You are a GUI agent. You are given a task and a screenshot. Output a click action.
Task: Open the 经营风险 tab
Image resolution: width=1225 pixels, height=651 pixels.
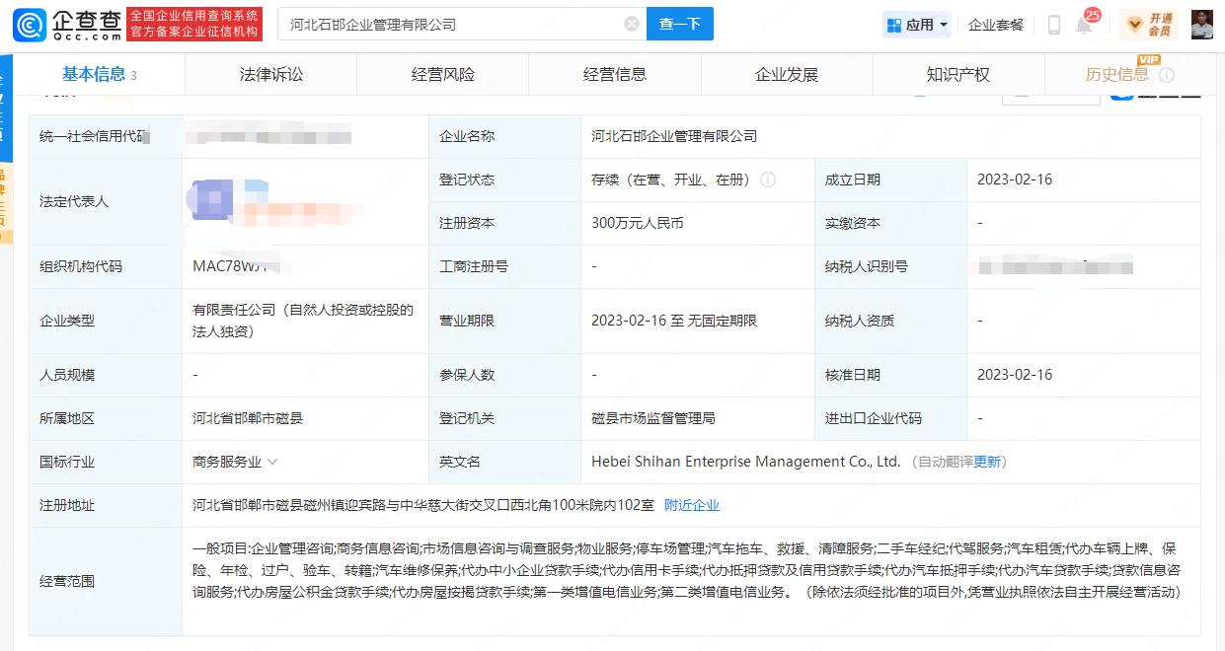coord(443,75)
